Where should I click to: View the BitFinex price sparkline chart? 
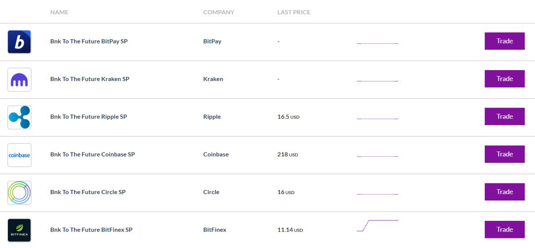point(377,225)
